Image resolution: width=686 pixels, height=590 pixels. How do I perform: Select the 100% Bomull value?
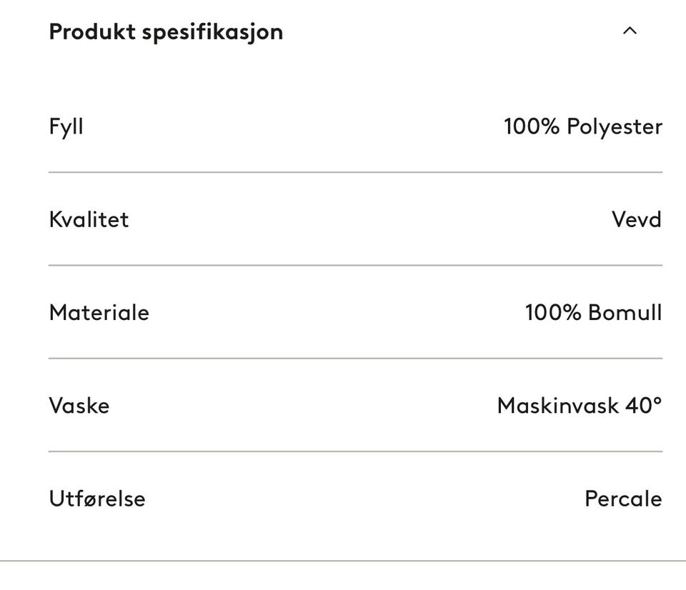coord(594,313)
